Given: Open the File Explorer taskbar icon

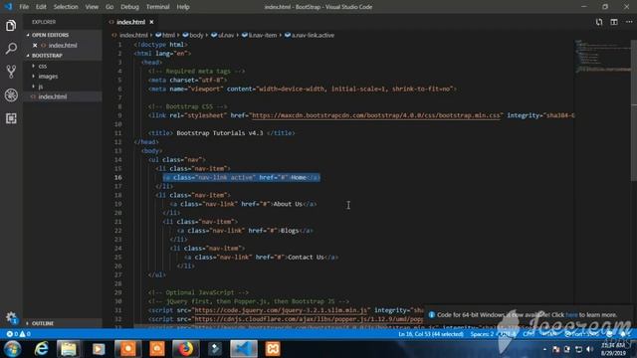Looking at the screenshot, I should (x=69, y=349).
